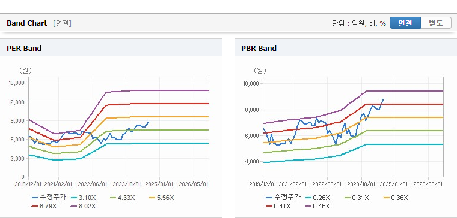Screen dimensions: 457x218
Task: Click 2025/01/01 date label under PBR chart
Action: pos(394,184)
